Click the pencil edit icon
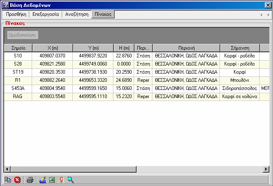 [43, 180]
